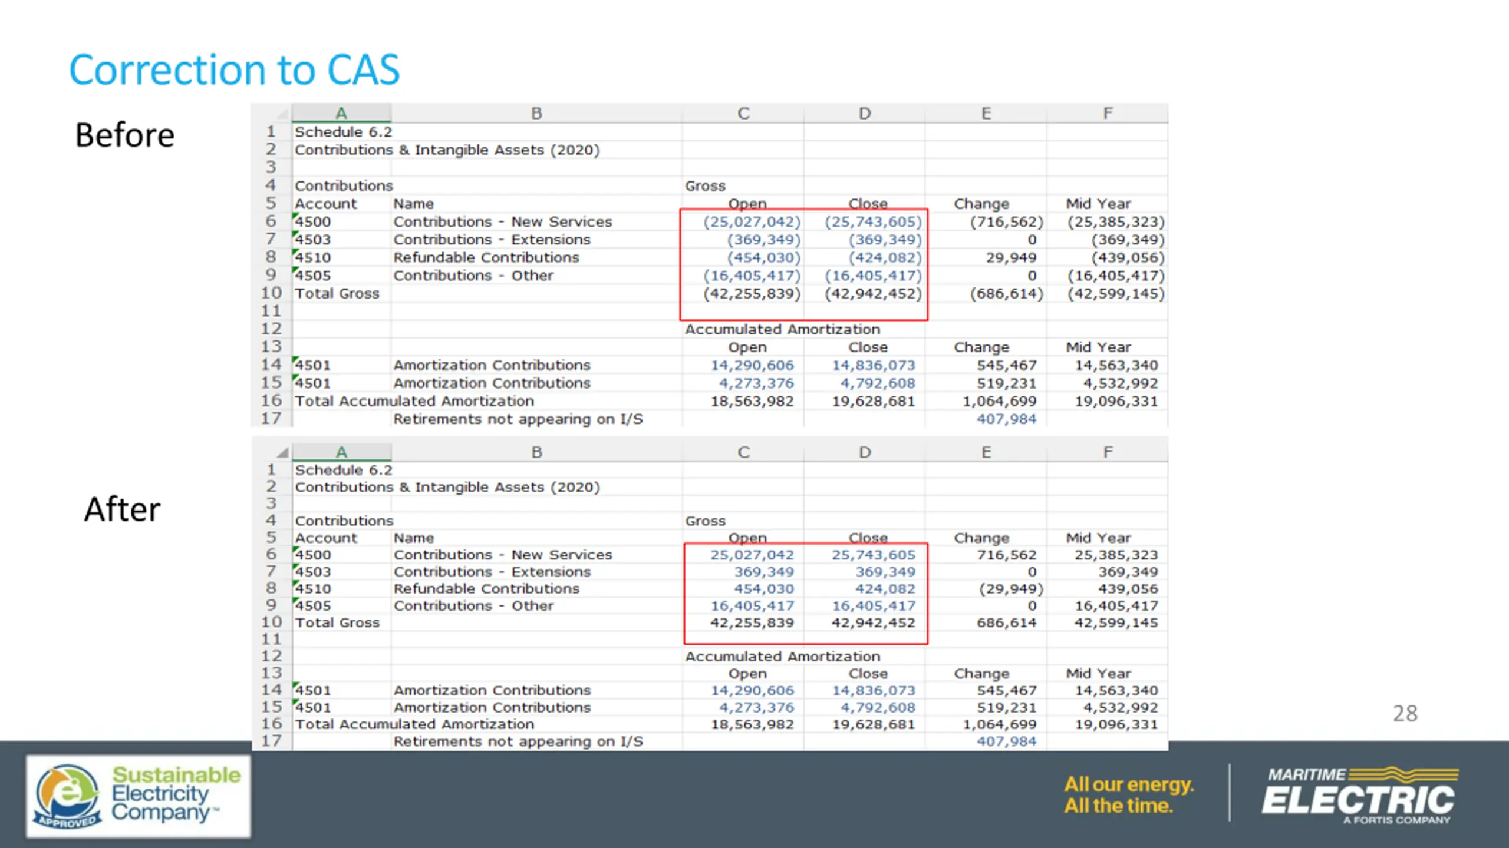This screenshot has width=1509, height=848.
Task: Select cell '25,743,605' in After table
Action: click(x=874, y=555)
